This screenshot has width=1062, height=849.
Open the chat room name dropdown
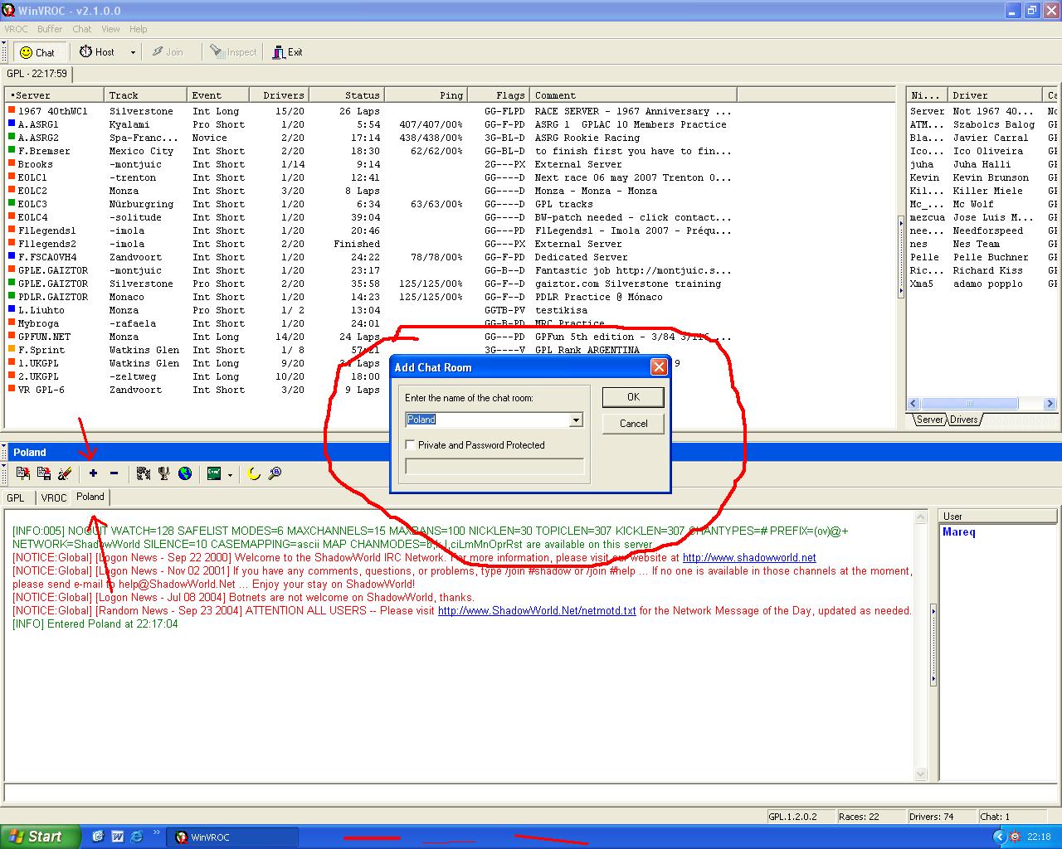pos(576,420)
